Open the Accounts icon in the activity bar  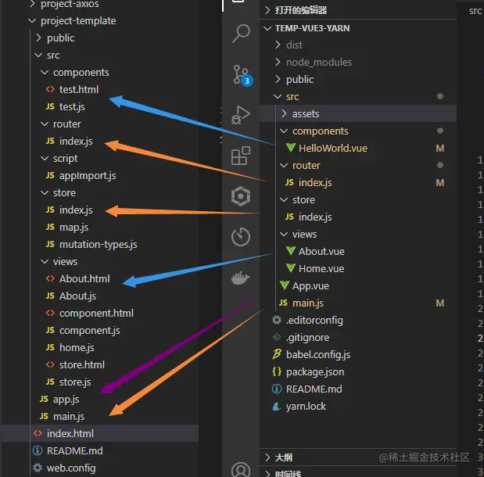241,470
